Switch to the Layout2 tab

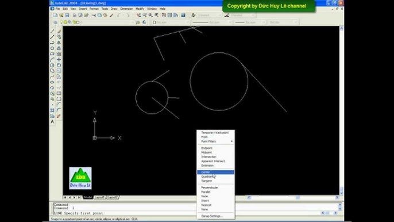(x=113, y=197)
